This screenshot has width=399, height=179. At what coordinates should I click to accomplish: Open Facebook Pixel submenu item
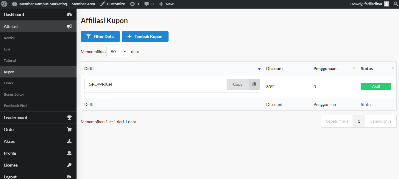[x=15, y=106]
